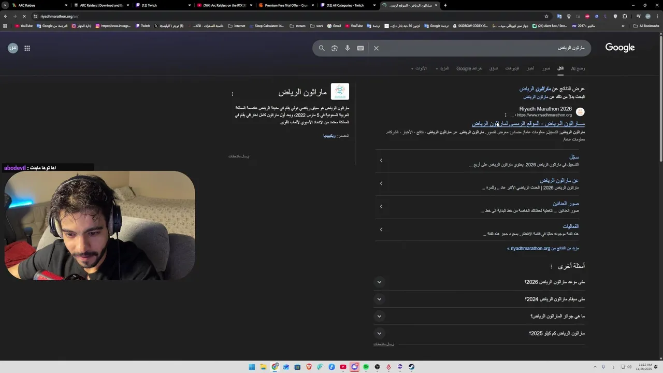This screenshot has width=663, height=373.
Task: Open the المزيد dropdown in search filters
Action: tap(442, 68)
